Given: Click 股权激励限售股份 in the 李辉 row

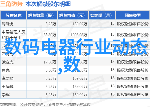Looking at the screenshot, I should [x=133, y=95].
